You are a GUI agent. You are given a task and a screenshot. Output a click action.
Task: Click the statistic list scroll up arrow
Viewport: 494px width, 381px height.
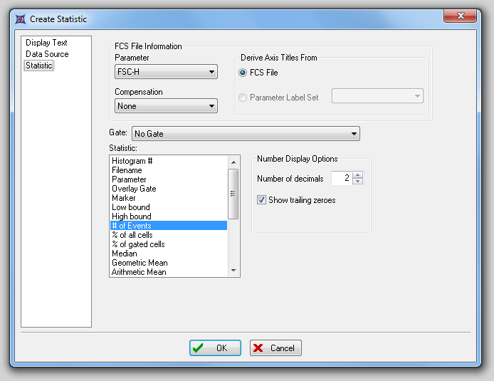(233, 162)
